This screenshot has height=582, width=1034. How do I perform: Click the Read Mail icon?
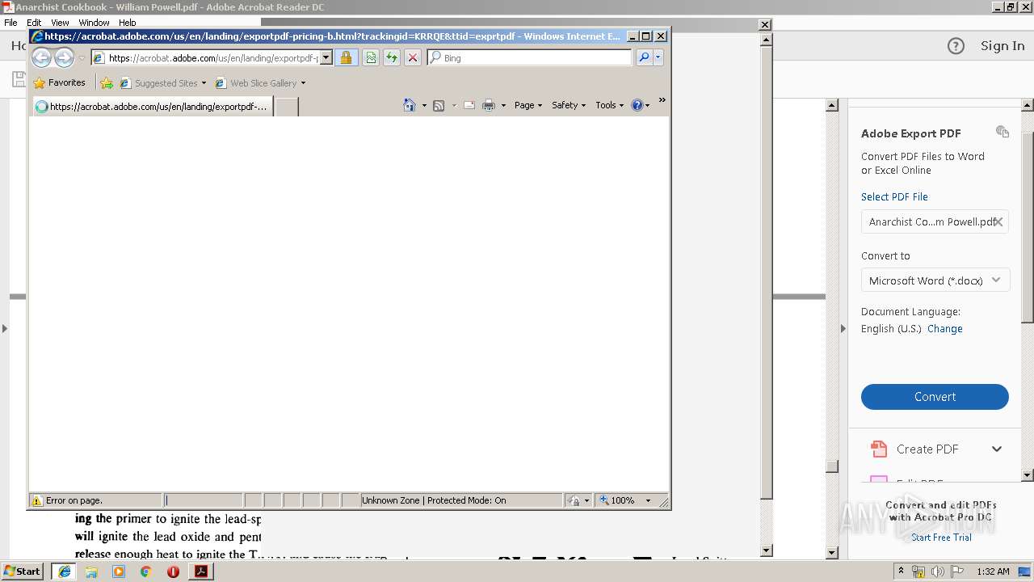[469, 105]
